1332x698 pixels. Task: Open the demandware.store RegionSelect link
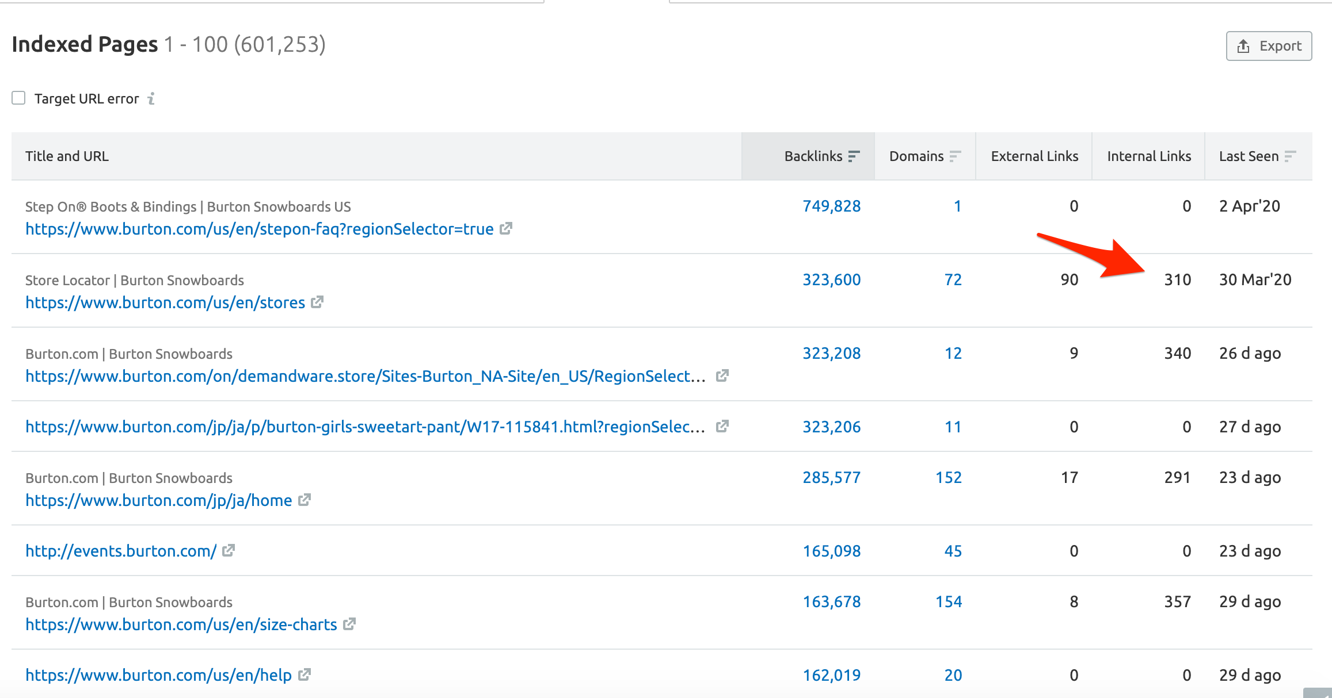coord(366,377)
